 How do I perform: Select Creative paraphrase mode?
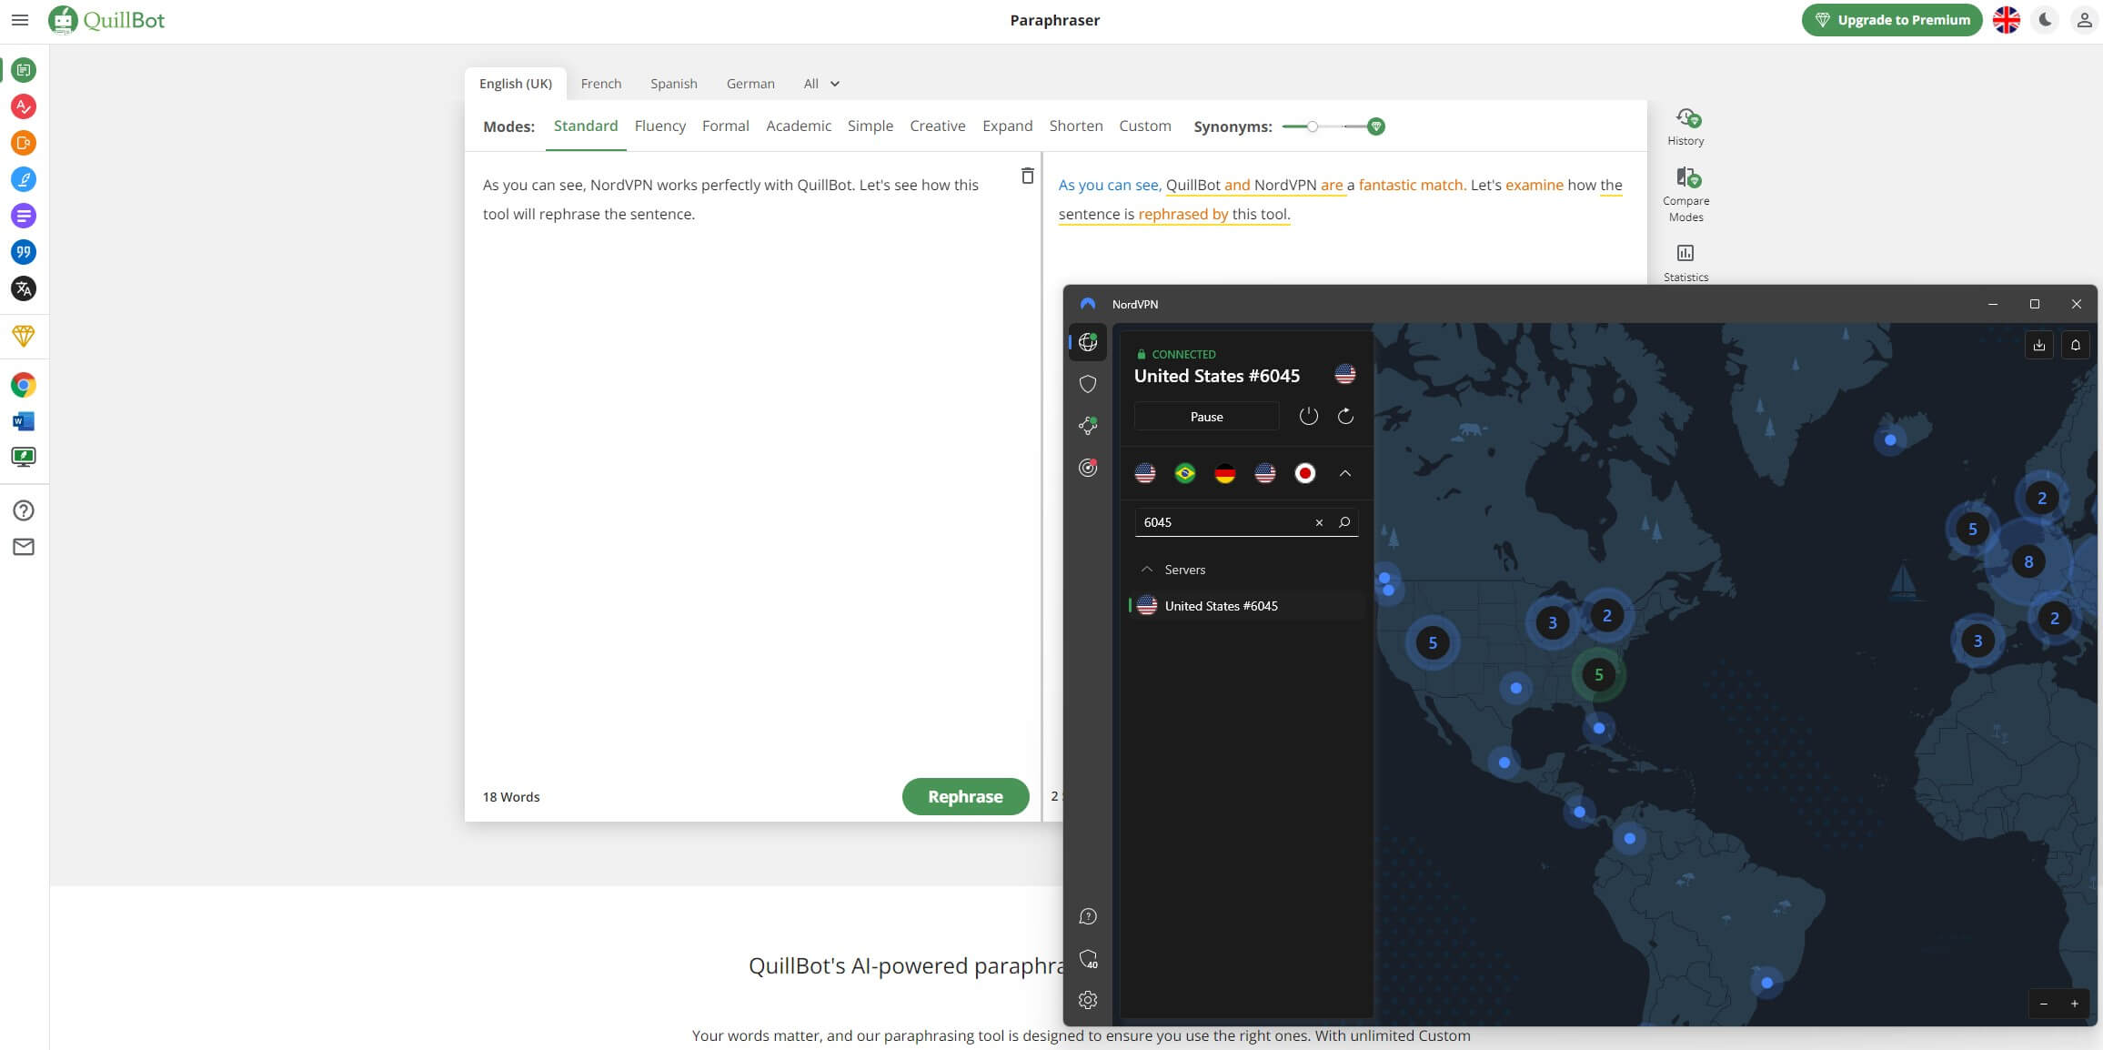(938, 126)
